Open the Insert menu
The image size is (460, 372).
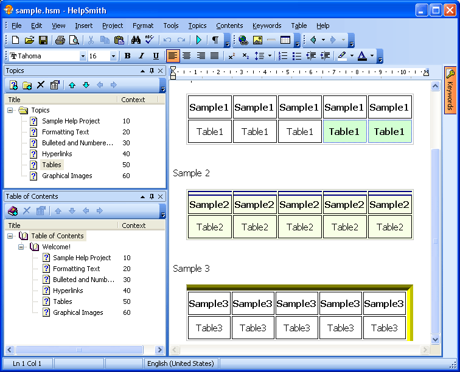click(83, 26)
